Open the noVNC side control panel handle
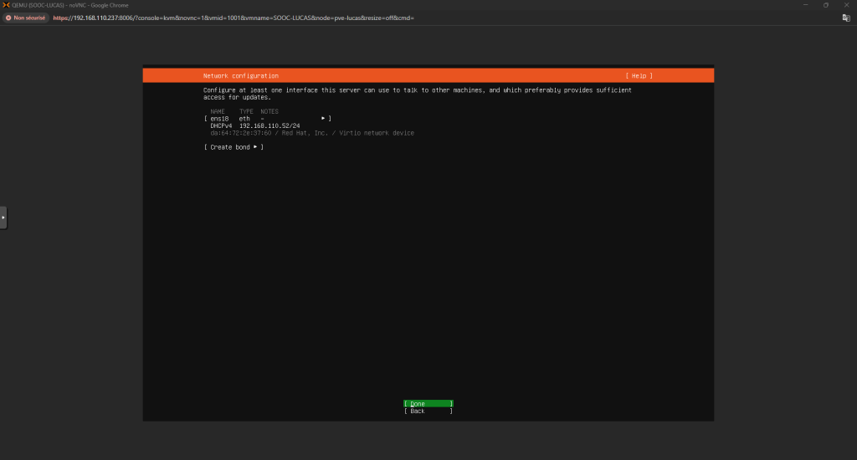Image resolution: width=857 pixels, height=460 pixels. click(x=3, y=217)
